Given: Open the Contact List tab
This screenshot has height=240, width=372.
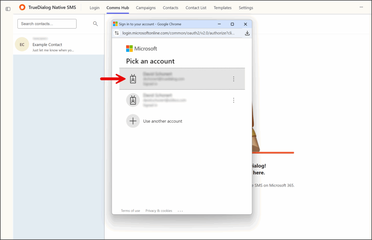Looking at the screenshot, I should point(196,8).
